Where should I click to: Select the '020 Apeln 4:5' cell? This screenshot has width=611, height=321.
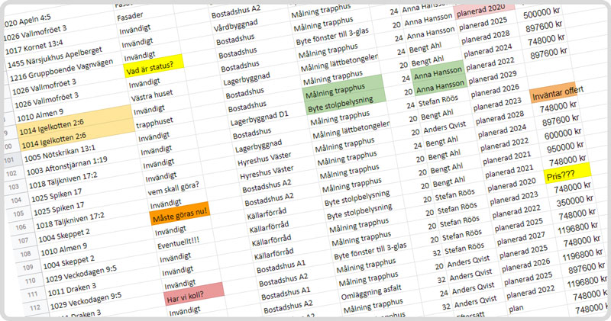click(27, 21)
